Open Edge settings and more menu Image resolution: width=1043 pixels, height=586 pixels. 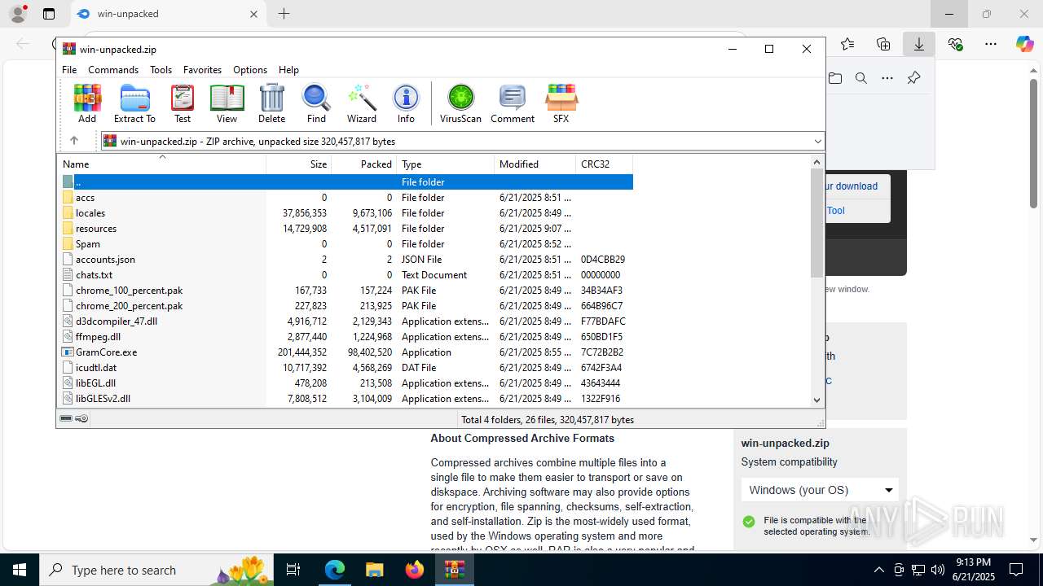click(990, 44)
